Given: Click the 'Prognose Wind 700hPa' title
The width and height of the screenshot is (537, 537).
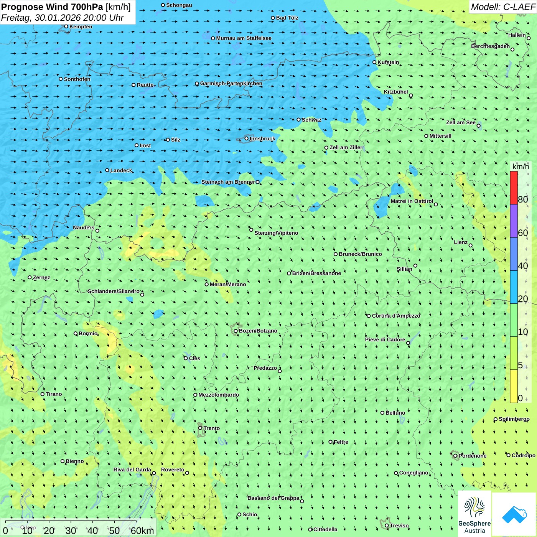Looking at the screenshot, I should click(x=52, y=7).
